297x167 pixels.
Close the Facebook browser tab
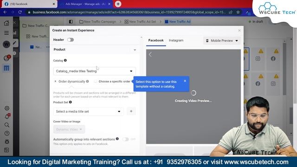54,4
